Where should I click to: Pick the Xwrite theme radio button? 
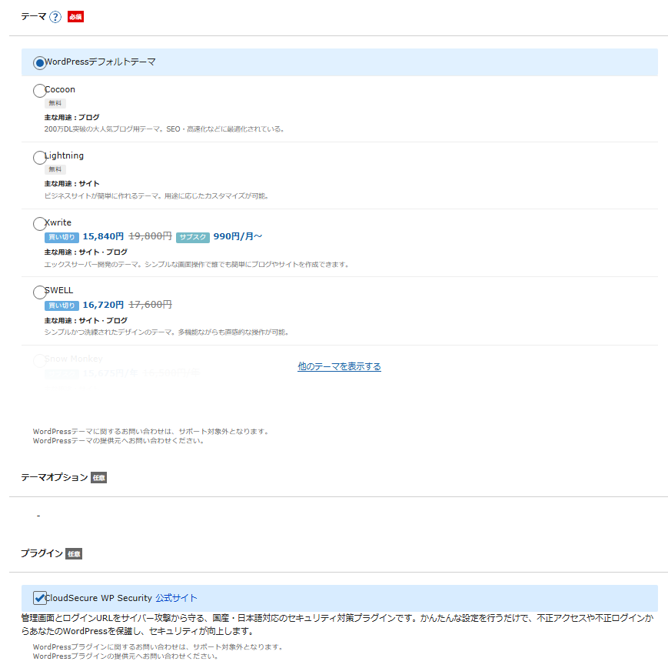click(40, 224)
